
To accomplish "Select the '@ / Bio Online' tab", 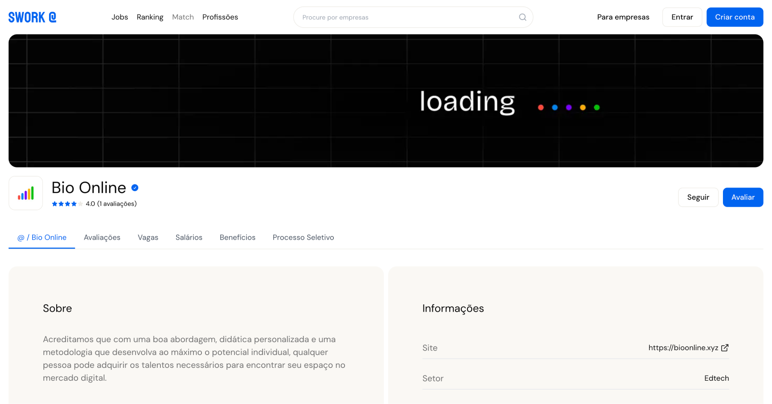I will (x=42, y=237).
